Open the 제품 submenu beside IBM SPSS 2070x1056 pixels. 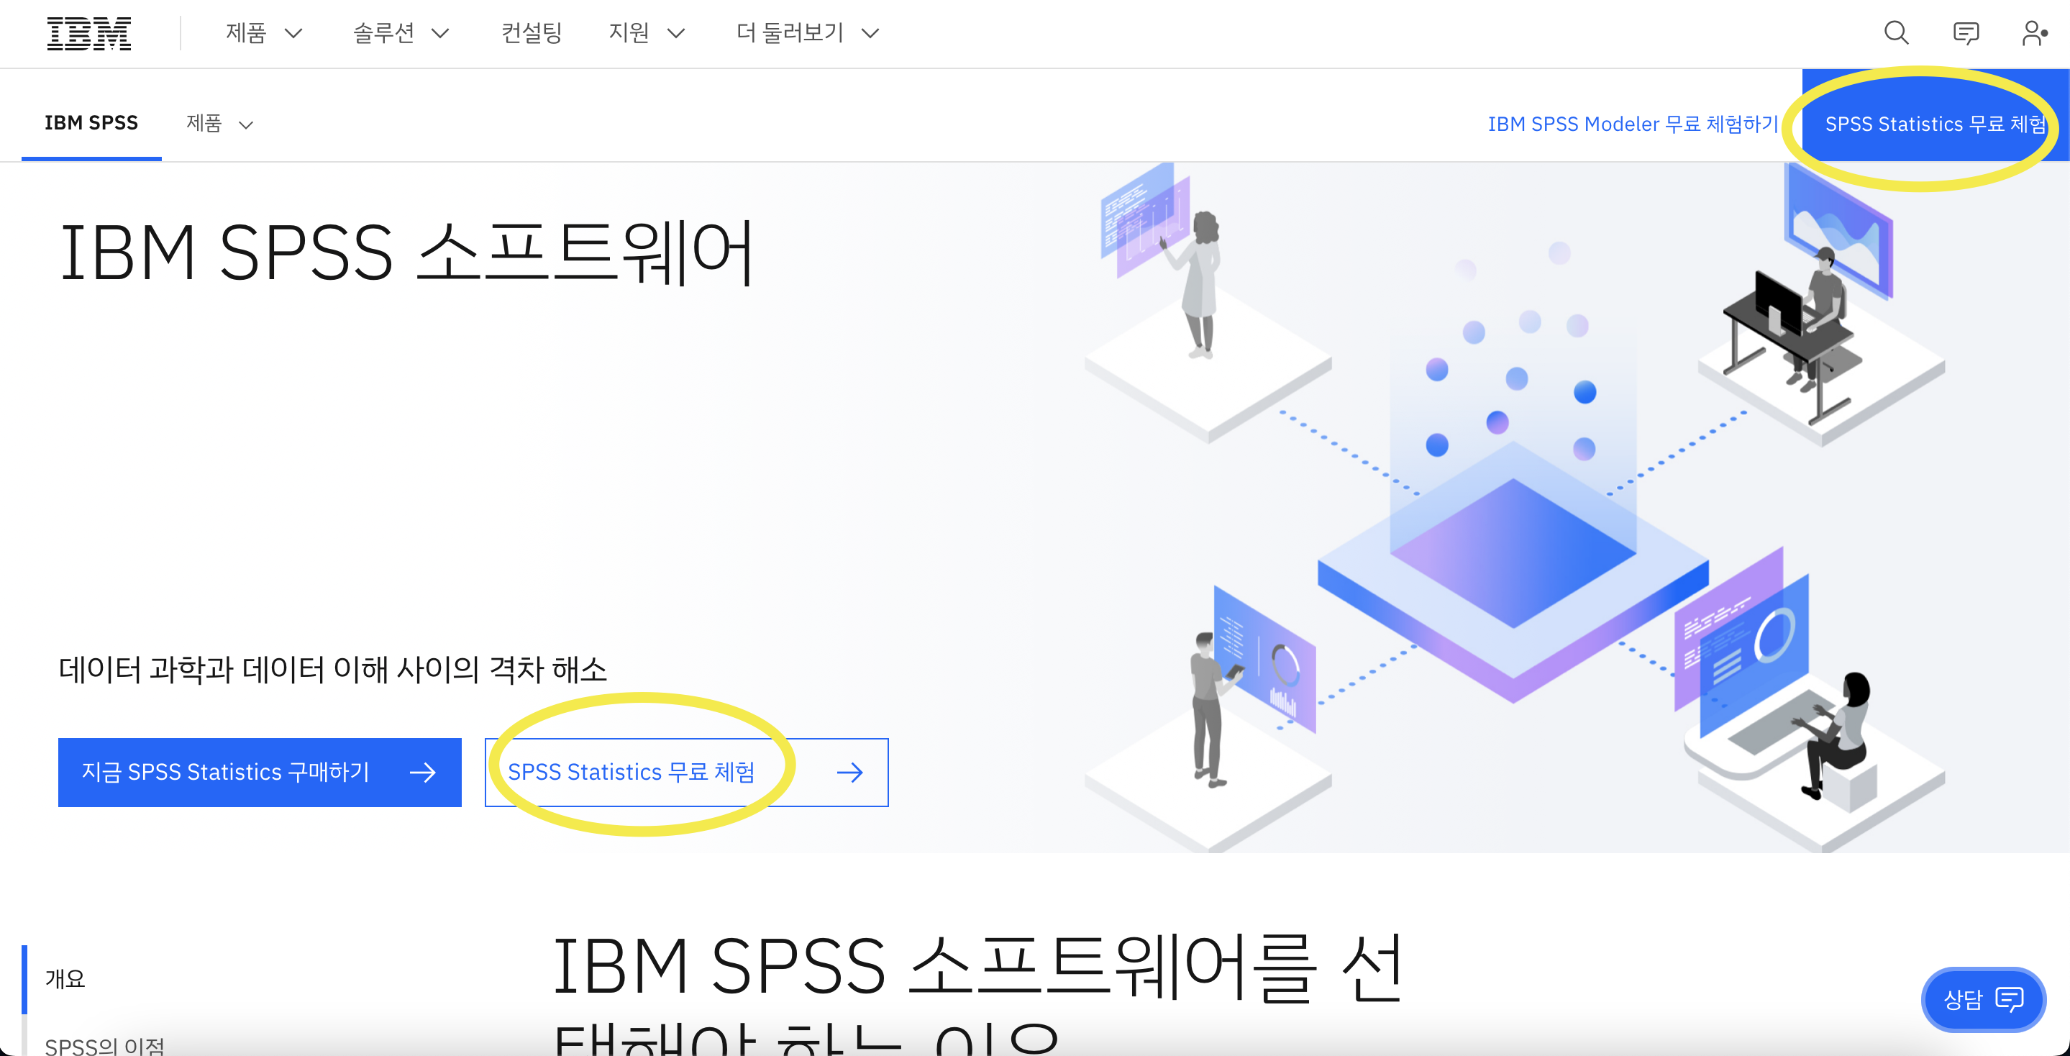click(x=219, y=124)
